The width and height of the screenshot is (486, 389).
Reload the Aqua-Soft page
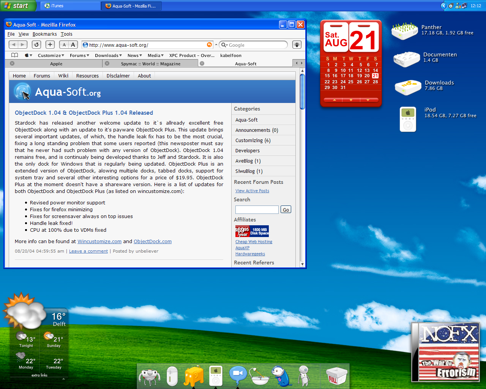pyautogui.click(x=36, y=44)
